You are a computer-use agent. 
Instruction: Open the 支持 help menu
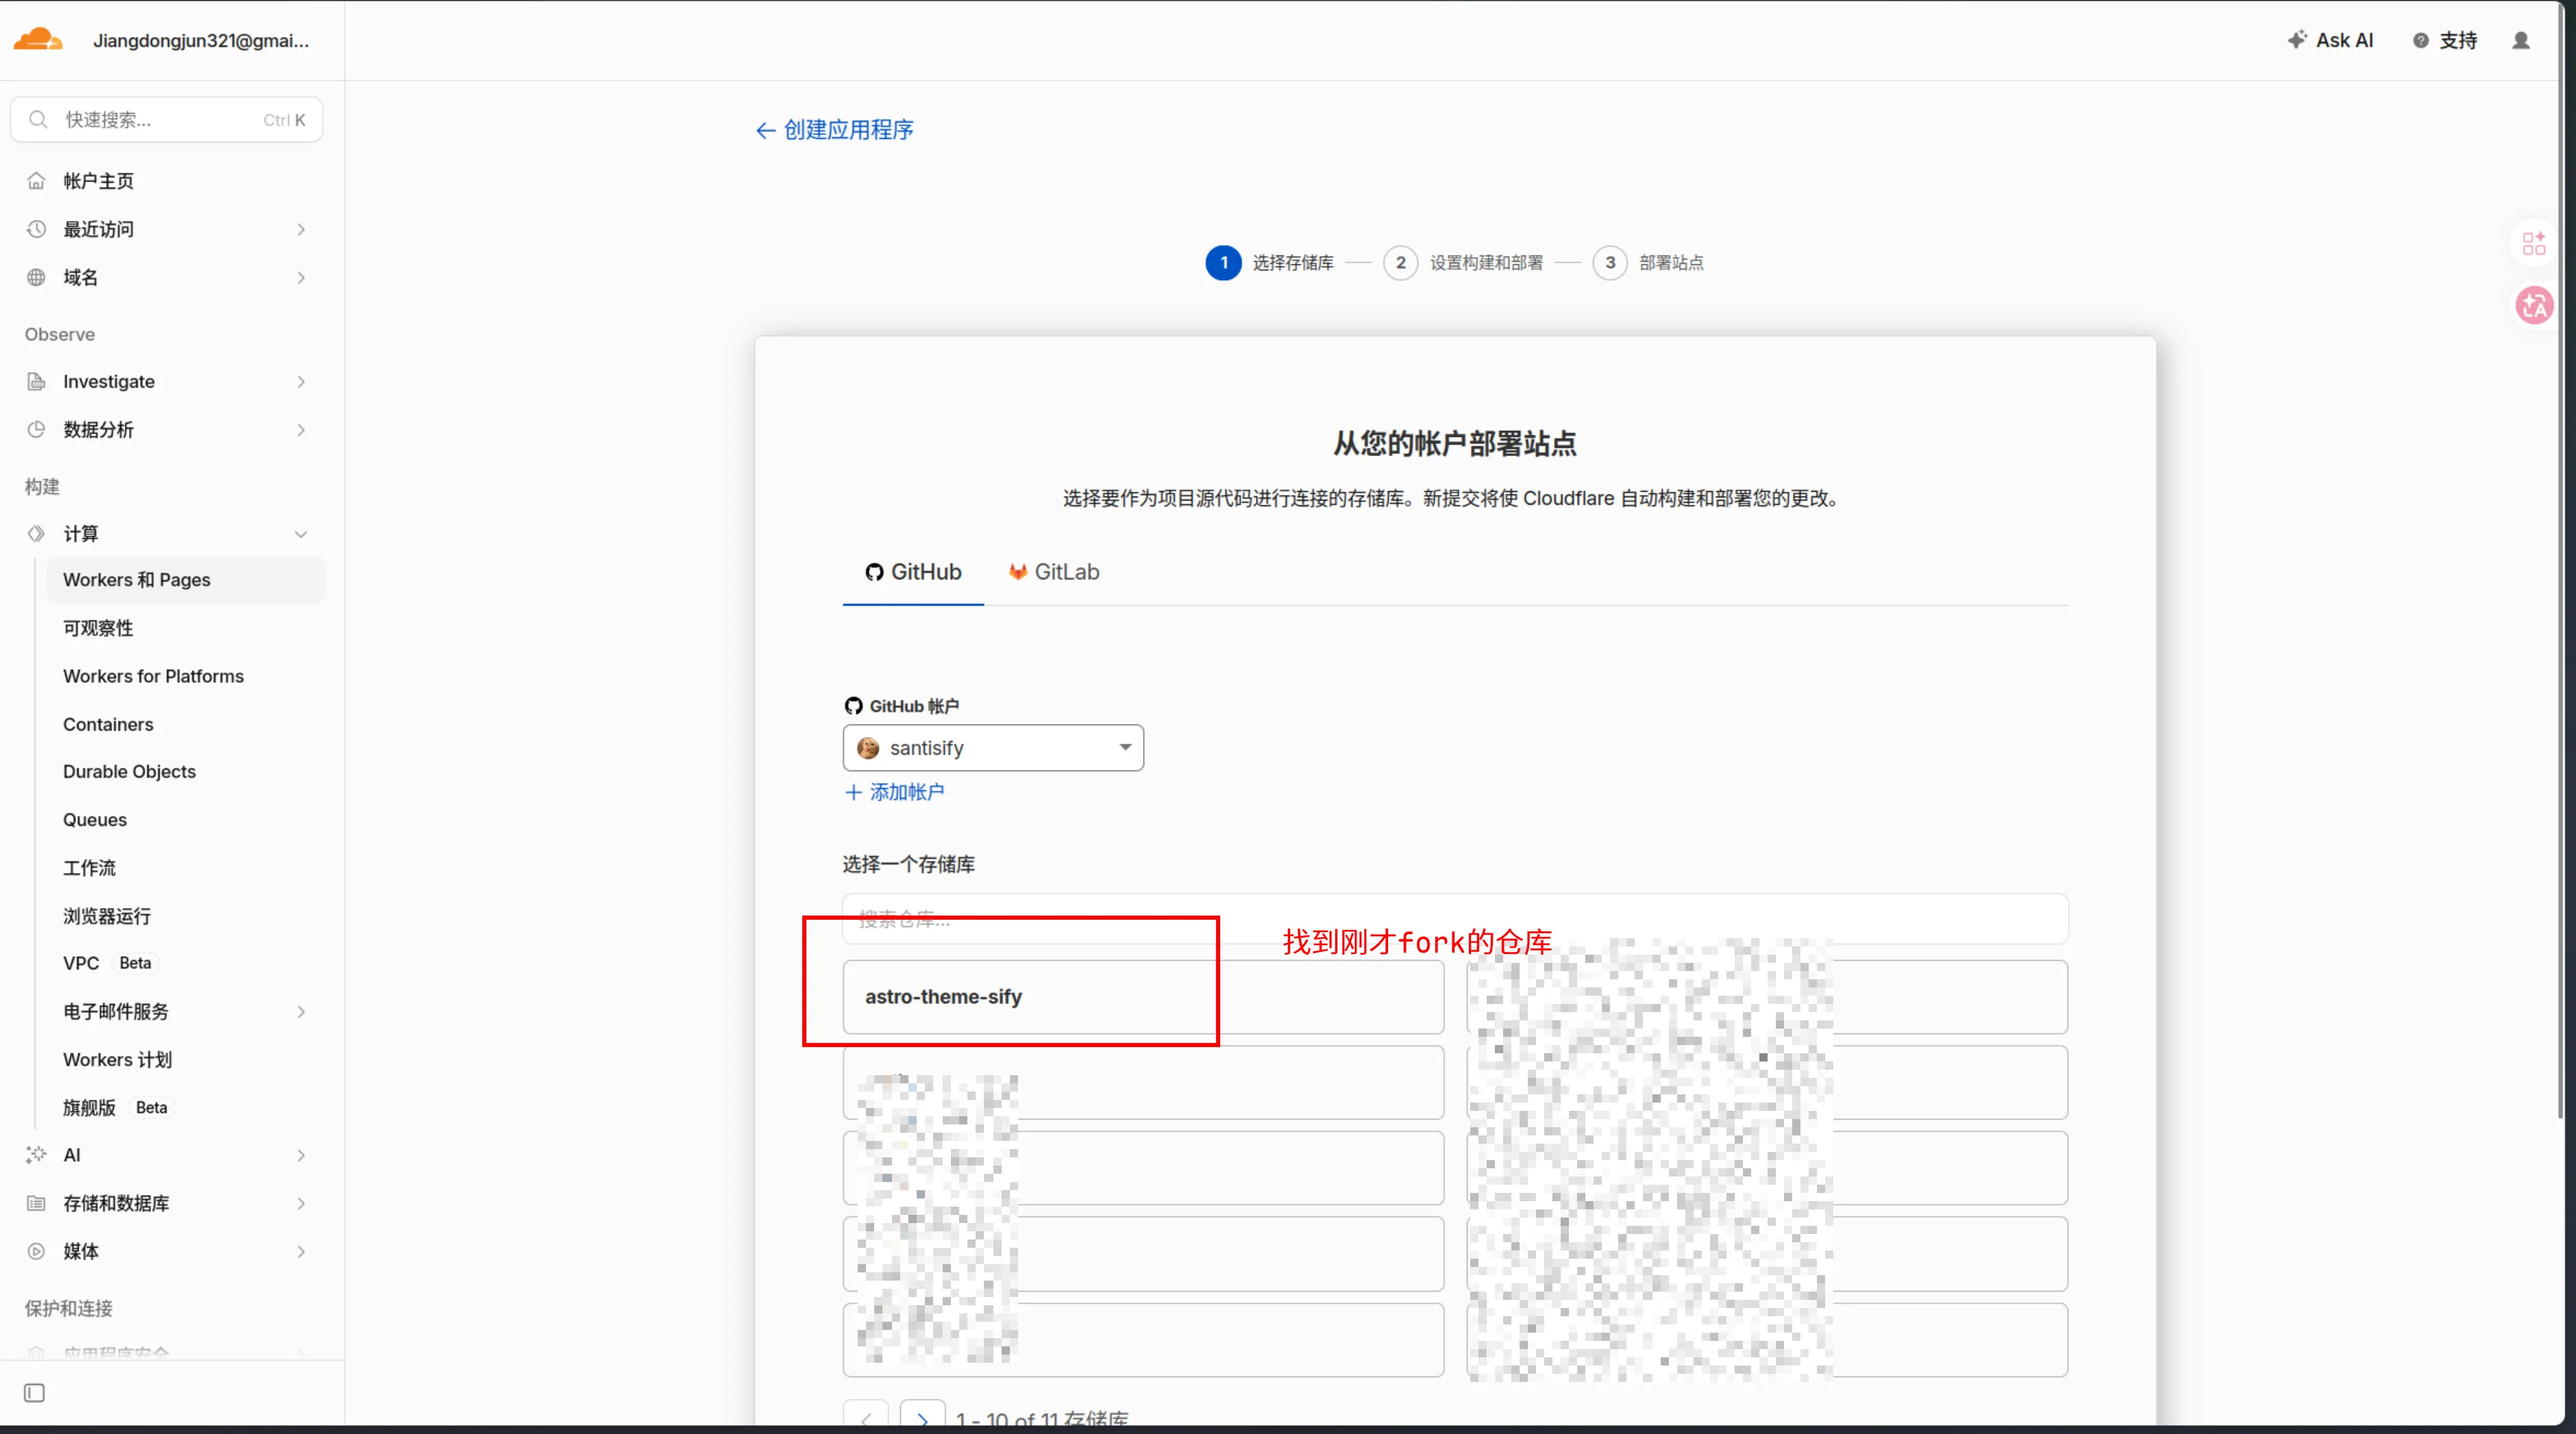[x=2445, y=40]
